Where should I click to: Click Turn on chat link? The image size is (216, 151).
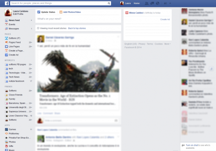point(192,145)
